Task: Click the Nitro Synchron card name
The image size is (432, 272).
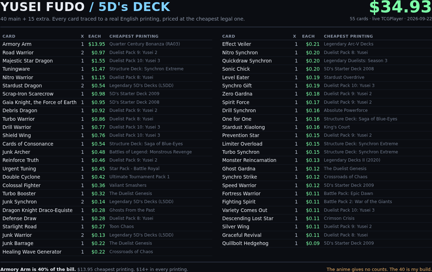Action: 240,53
